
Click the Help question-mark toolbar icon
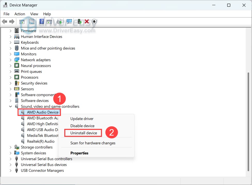click(42, 21)
